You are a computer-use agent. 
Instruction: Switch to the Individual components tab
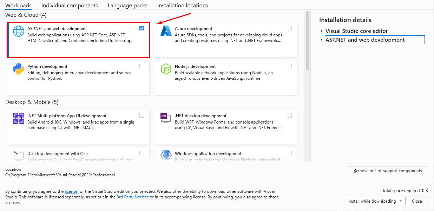point(70,6)
